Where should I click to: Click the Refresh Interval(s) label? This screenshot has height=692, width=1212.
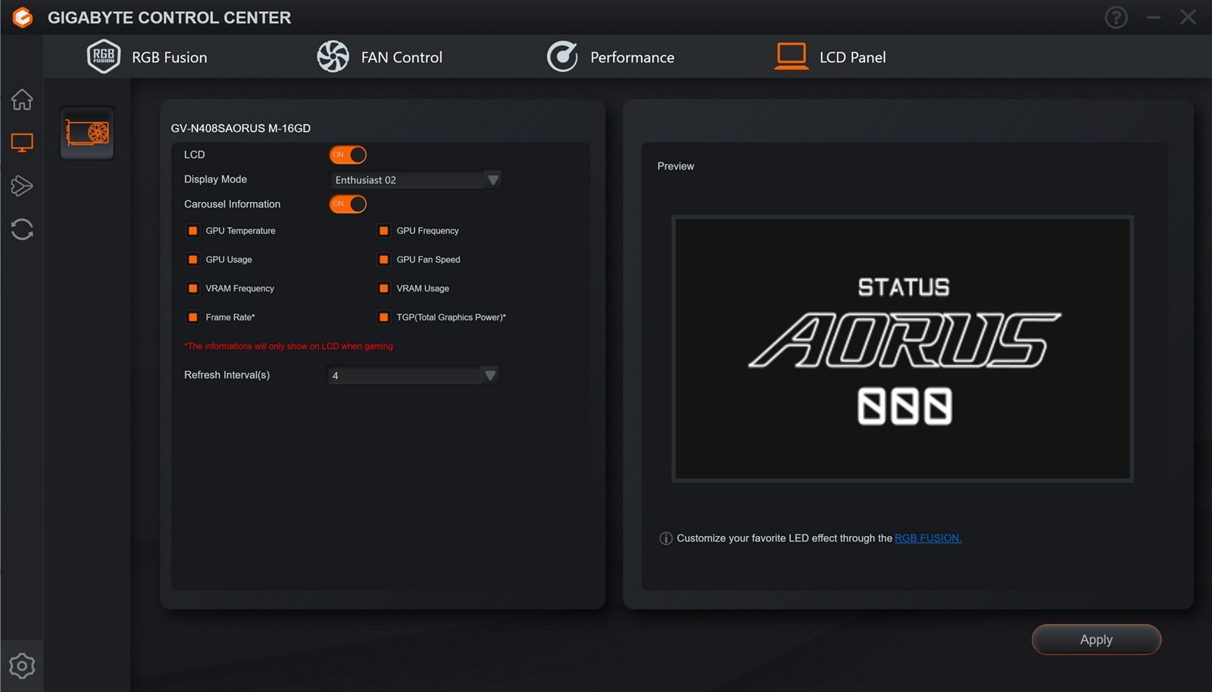click(x=226, y=375)
